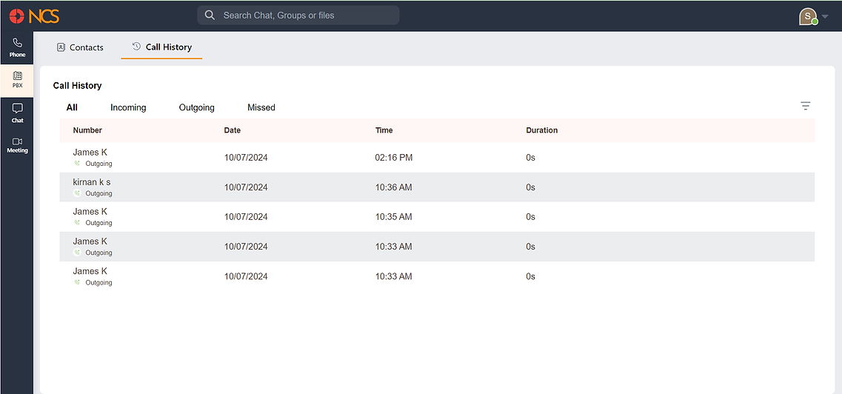This screenshot has height=394, width=842.
Task: Select the Call History tab
Action: [161, 47]
